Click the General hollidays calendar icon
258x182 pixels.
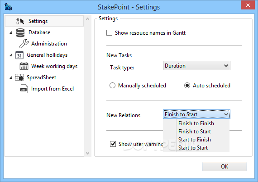[19, 55]
